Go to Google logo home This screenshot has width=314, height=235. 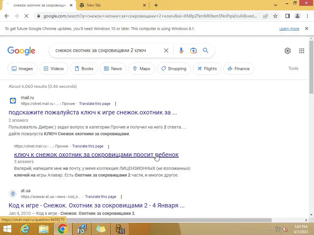[21, 51]
